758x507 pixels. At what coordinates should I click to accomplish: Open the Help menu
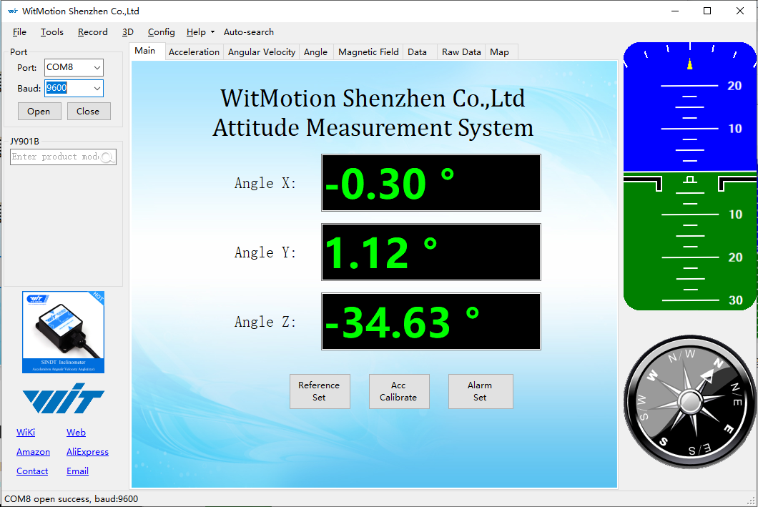click(196, 32)
